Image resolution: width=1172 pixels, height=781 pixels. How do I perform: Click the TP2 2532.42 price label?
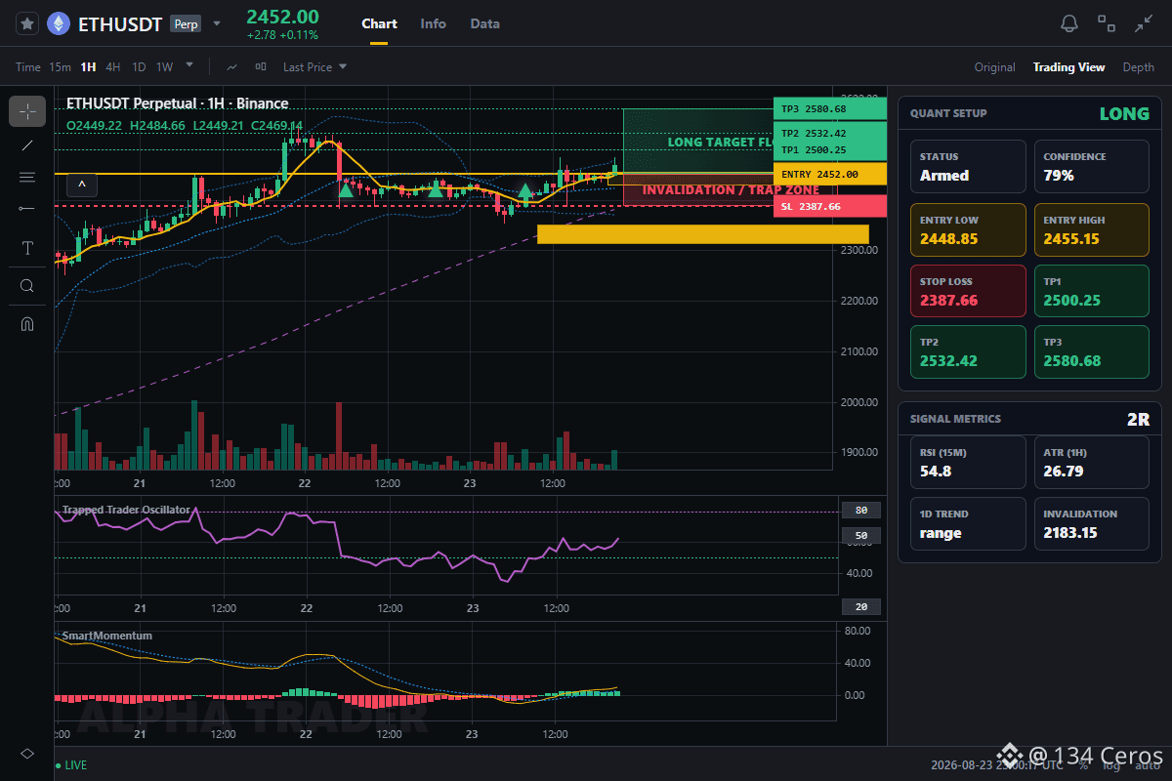829,133
